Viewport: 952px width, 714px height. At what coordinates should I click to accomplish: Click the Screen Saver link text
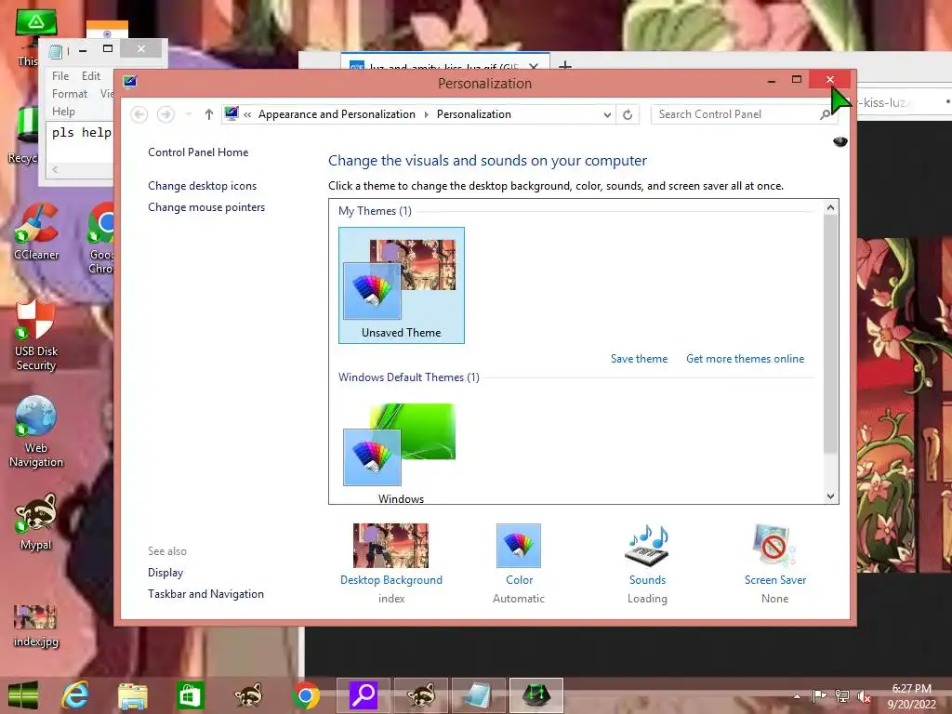coord(775,580)
